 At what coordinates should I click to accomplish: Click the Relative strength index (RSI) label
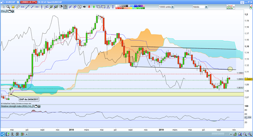[16, 106]
